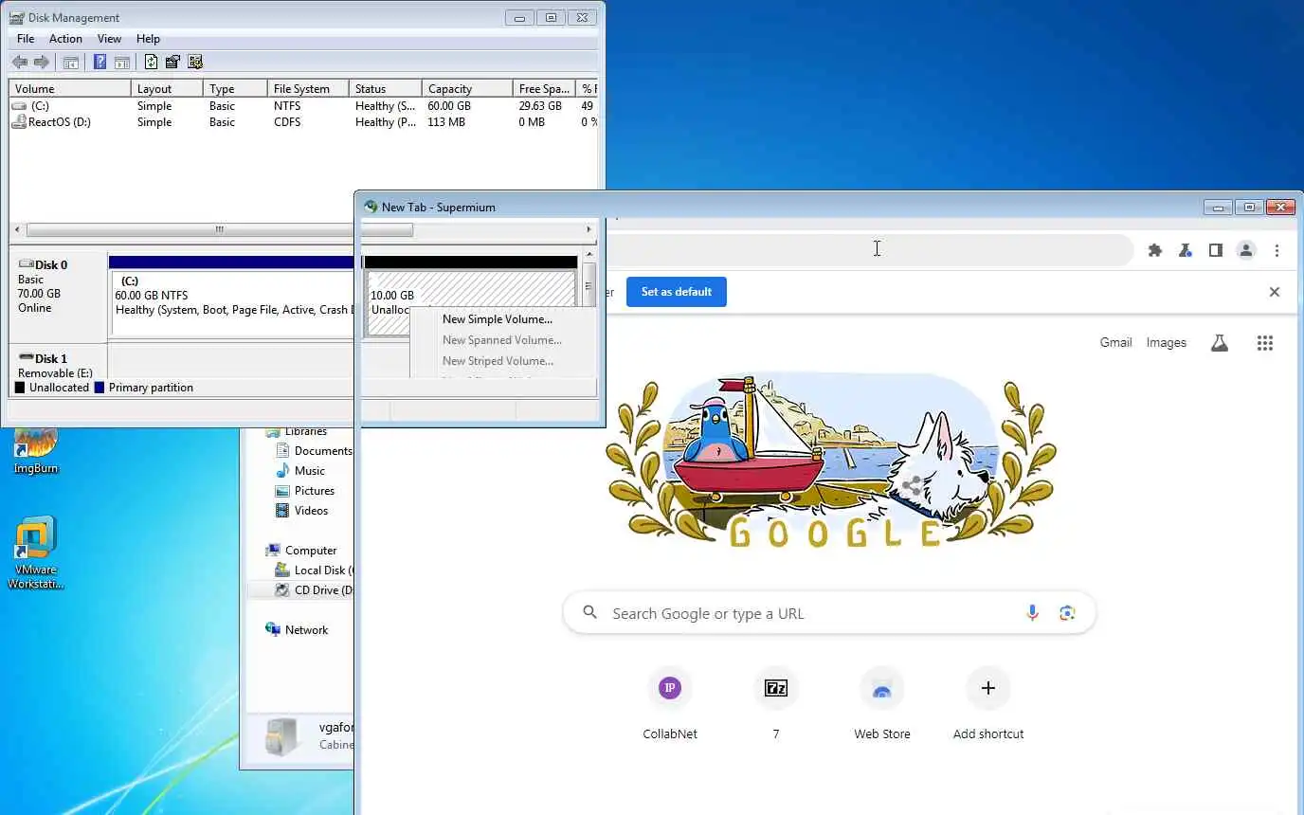Click the Search Labs flask icon beside Images

point(1220,343)
